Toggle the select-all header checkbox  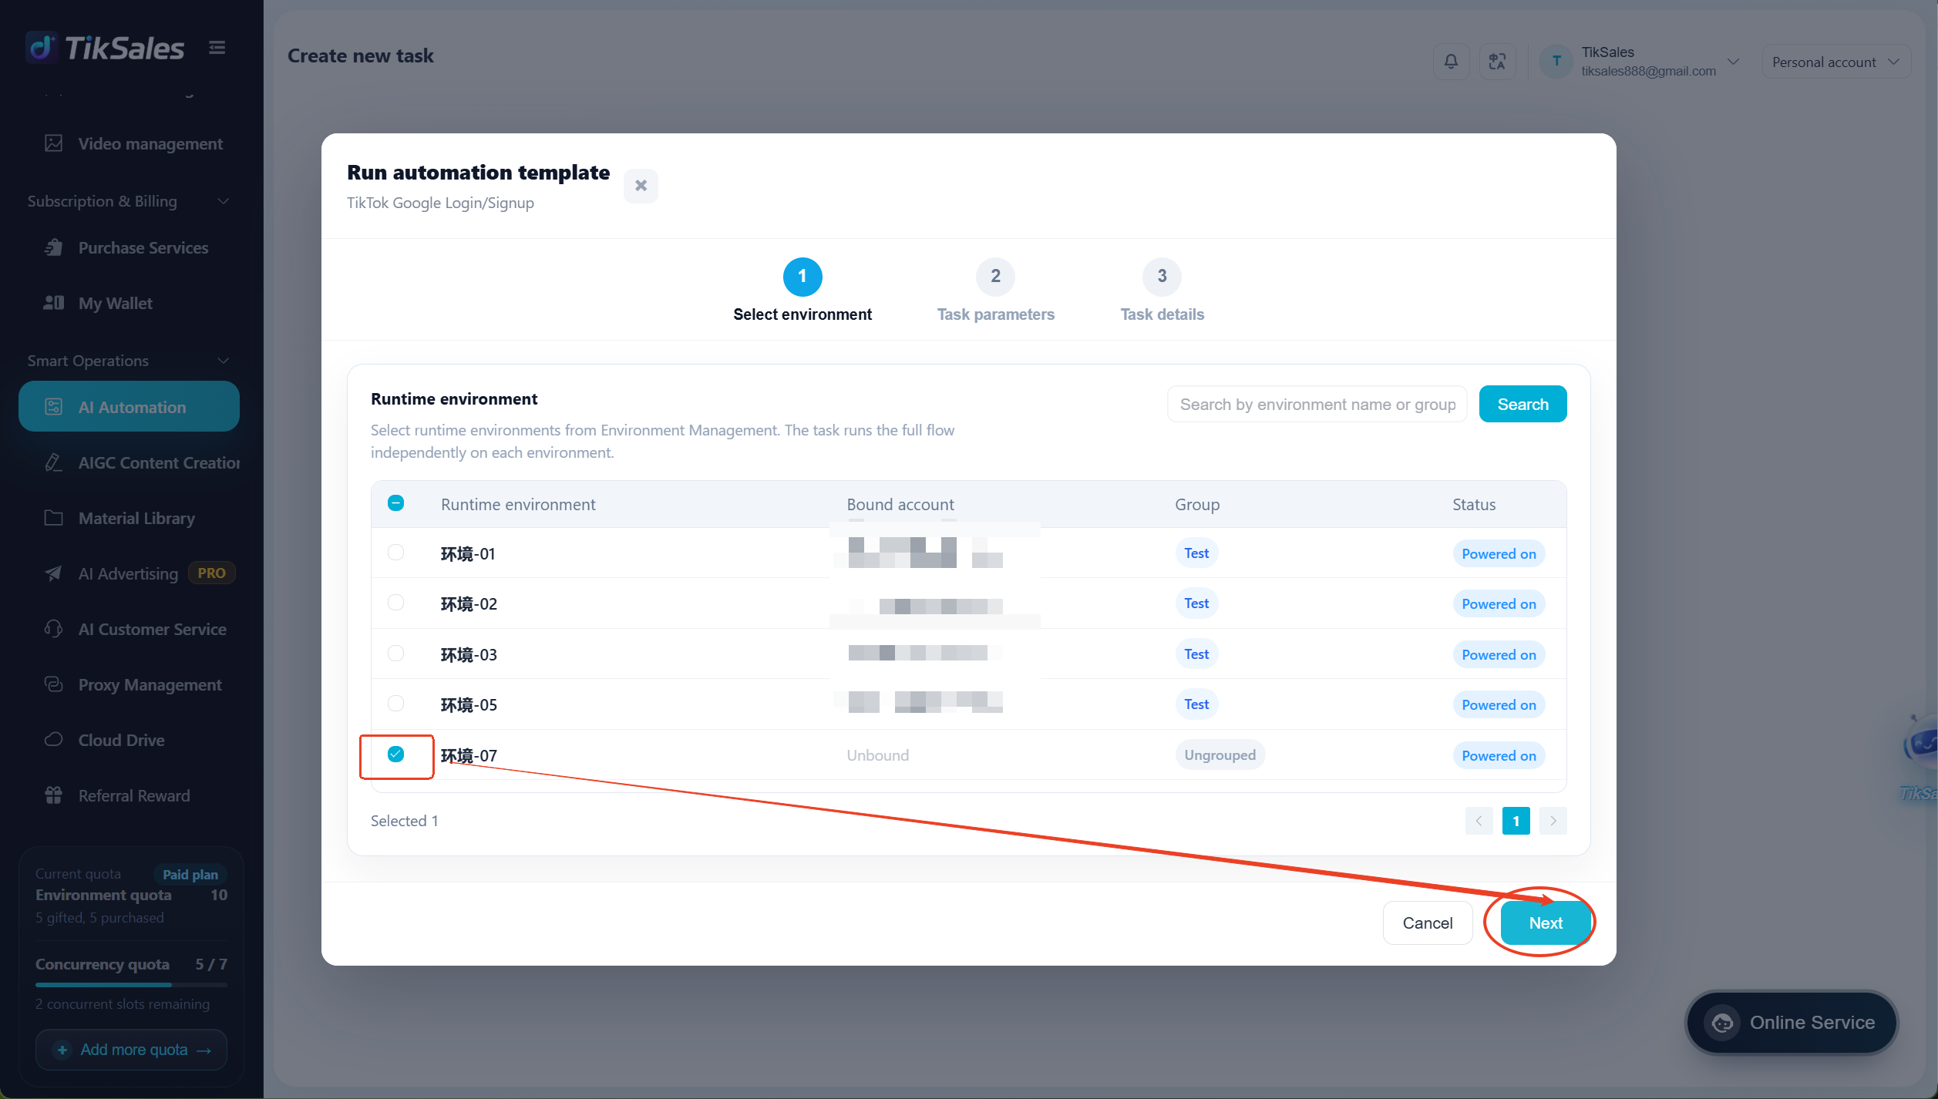pos(395,503)
